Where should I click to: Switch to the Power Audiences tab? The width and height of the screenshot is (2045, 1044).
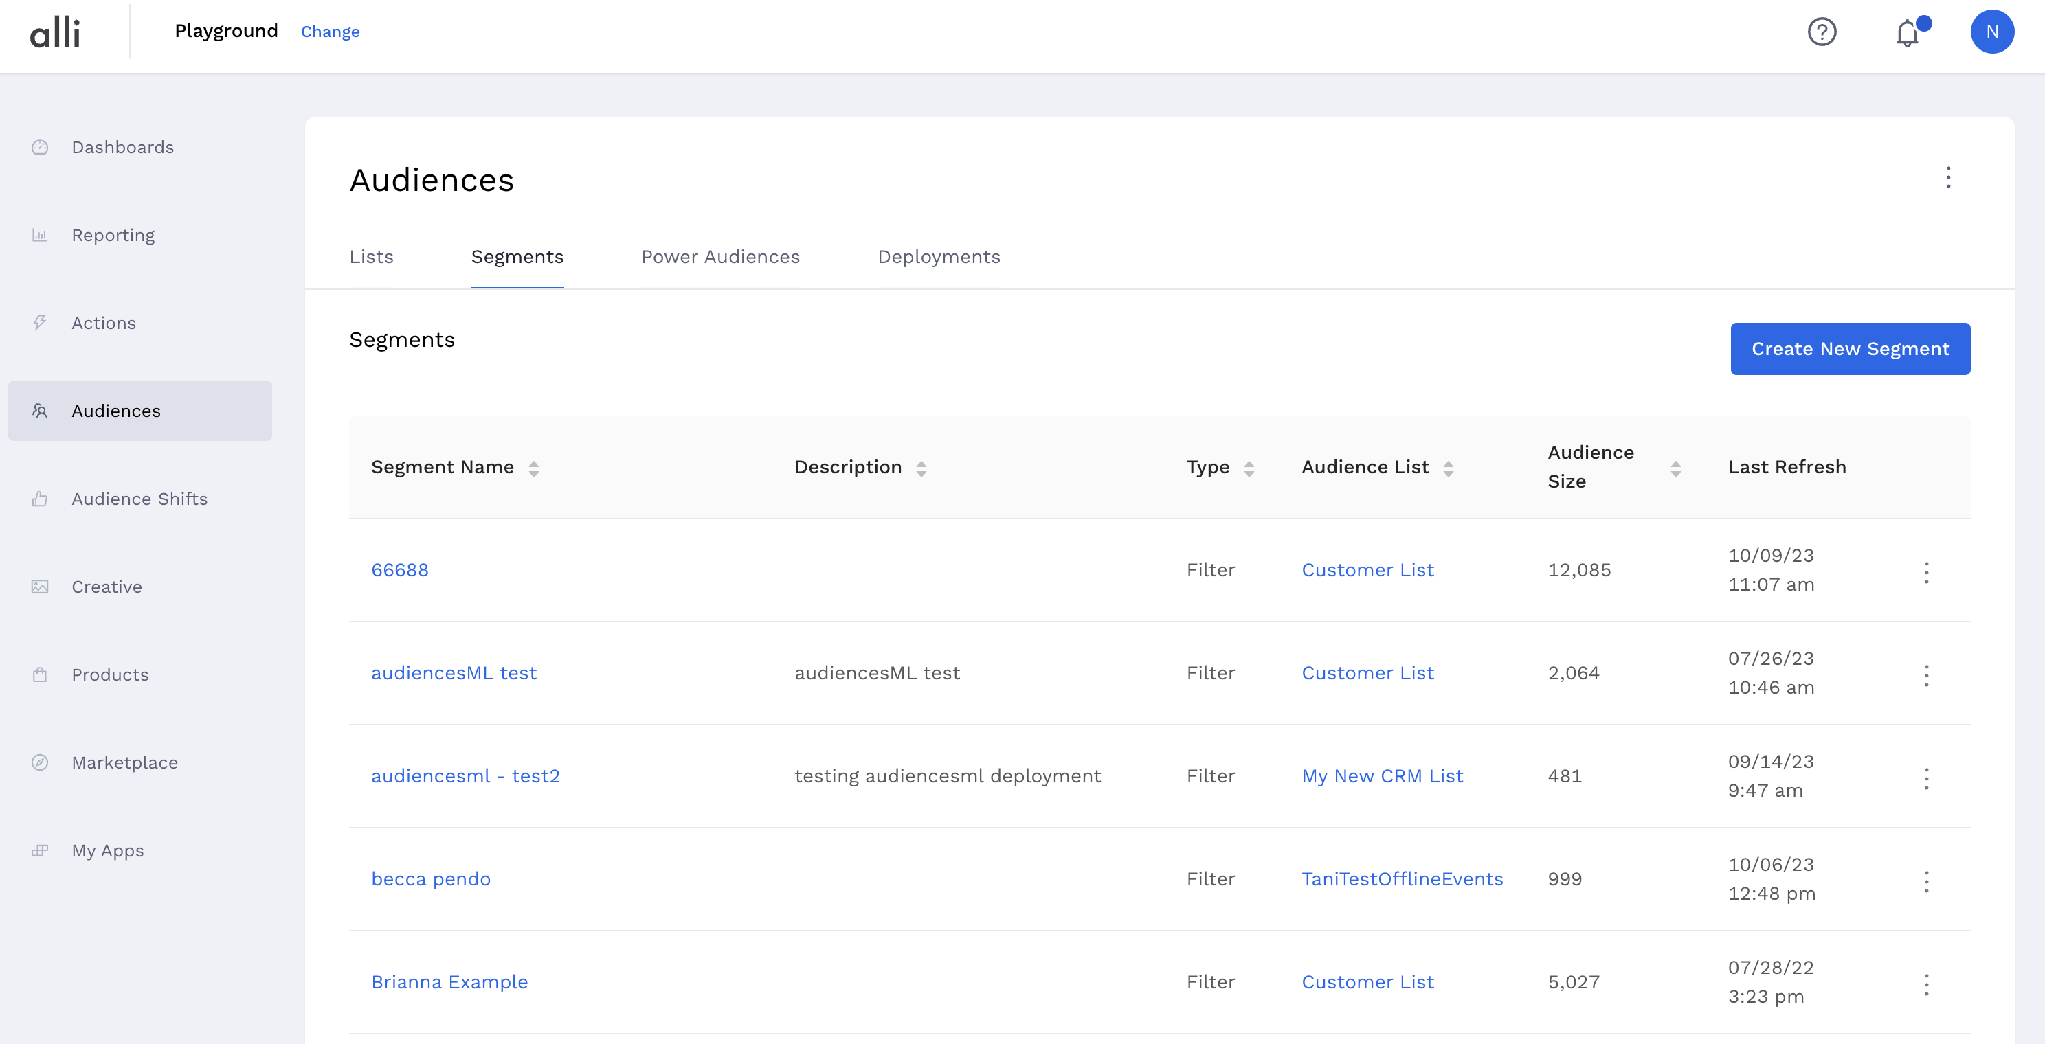click(x=720, y=257)
